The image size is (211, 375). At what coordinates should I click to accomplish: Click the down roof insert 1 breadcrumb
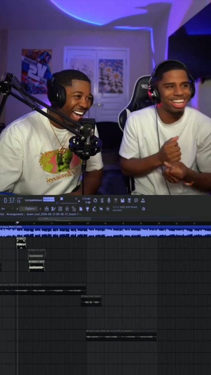(52, 214)
